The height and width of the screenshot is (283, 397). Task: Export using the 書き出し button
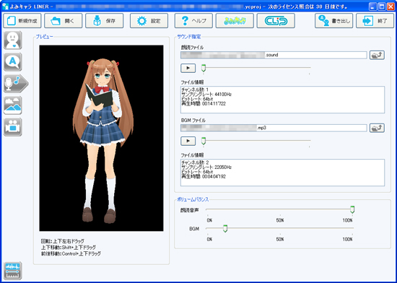333,21
